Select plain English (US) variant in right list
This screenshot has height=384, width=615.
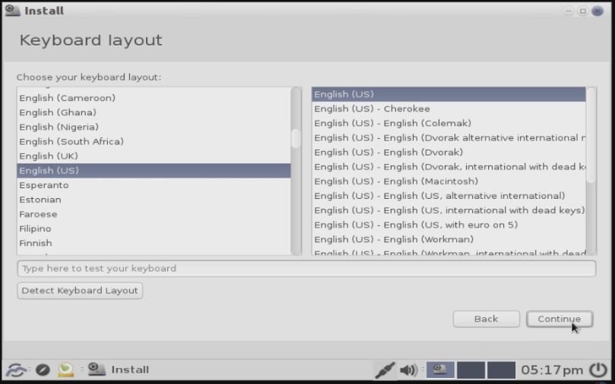pos(449,94)
